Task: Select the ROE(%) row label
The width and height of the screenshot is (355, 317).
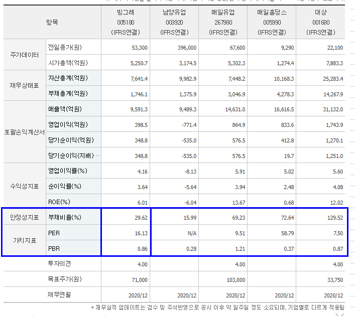Action: click(59, 202)
